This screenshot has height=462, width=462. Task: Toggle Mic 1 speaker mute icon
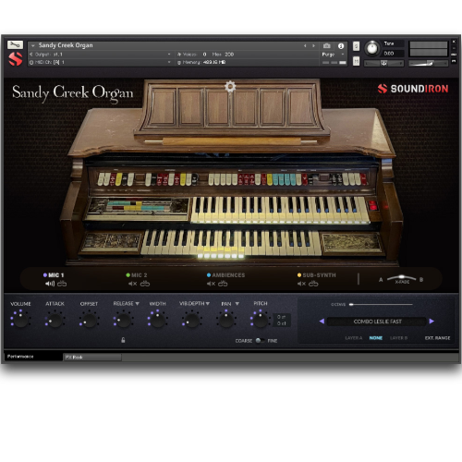[x=50, y=284]
